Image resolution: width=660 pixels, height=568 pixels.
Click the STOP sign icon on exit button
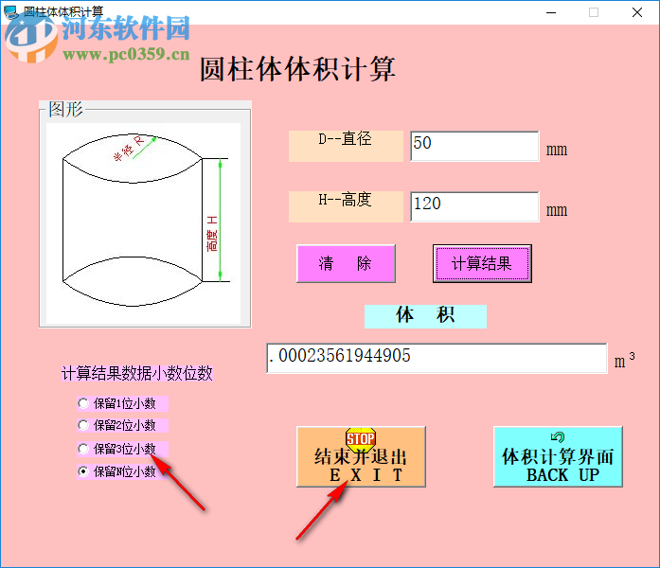pos(361,439)
